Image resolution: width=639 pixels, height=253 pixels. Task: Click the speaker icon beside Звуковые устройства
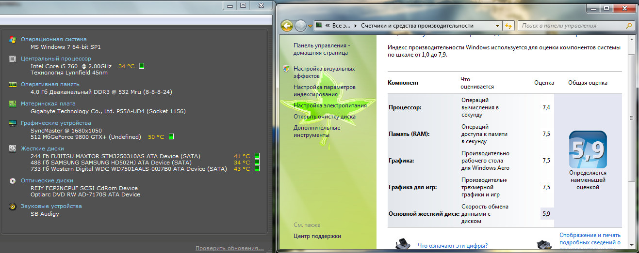13,206
